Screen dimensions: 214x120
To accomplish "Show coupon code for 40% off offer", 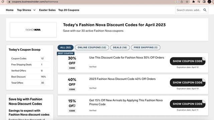I will (x=188, y=82).
